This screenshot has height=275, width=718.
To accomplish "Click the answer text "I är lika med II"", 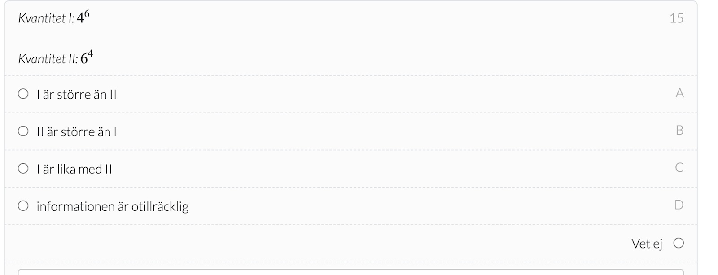I will [x=74, y=169].
